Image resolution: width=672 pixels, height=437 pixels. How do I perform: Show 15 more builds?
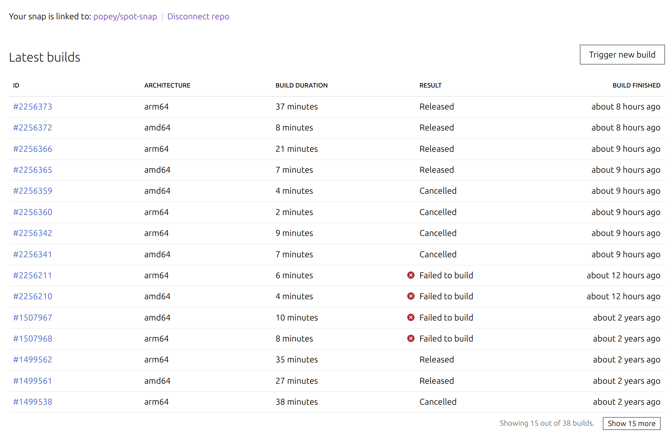pyautogui.click(x=631, y=423)
